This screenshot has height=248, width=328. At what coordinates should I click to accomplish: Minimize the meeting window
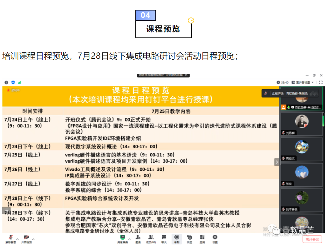pos(307,76)
